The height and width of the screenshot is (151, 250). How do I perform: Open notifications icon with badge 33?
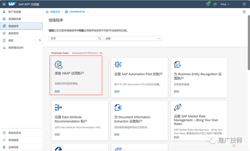click(208, 4)
